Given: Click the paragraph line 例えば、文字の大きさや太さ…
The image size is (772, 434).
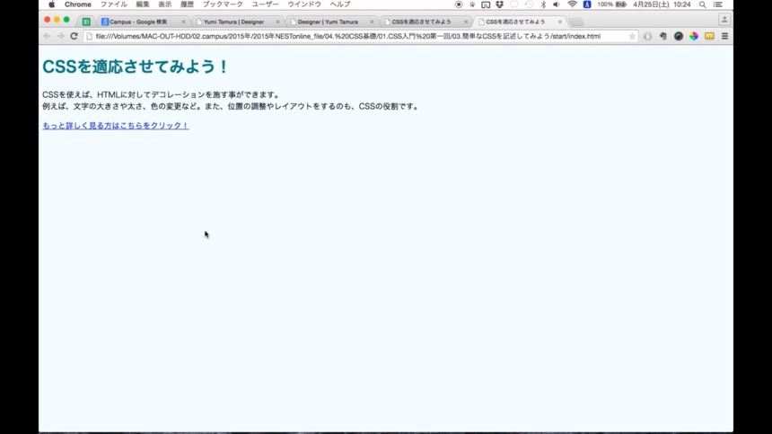Looking at the screenshot, I should [231, 106].
